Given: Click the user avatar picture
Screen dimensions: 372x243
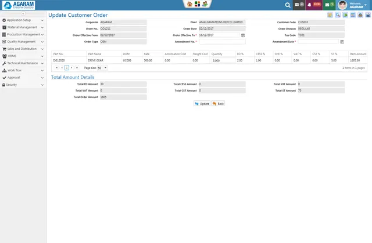Looking at the screenshot, I should pos(342,5).
